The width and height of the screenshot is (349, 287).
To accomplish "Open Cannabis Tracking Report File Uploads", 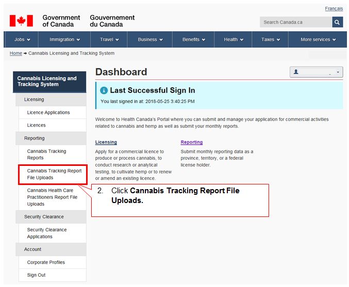I will coord(54,174).
